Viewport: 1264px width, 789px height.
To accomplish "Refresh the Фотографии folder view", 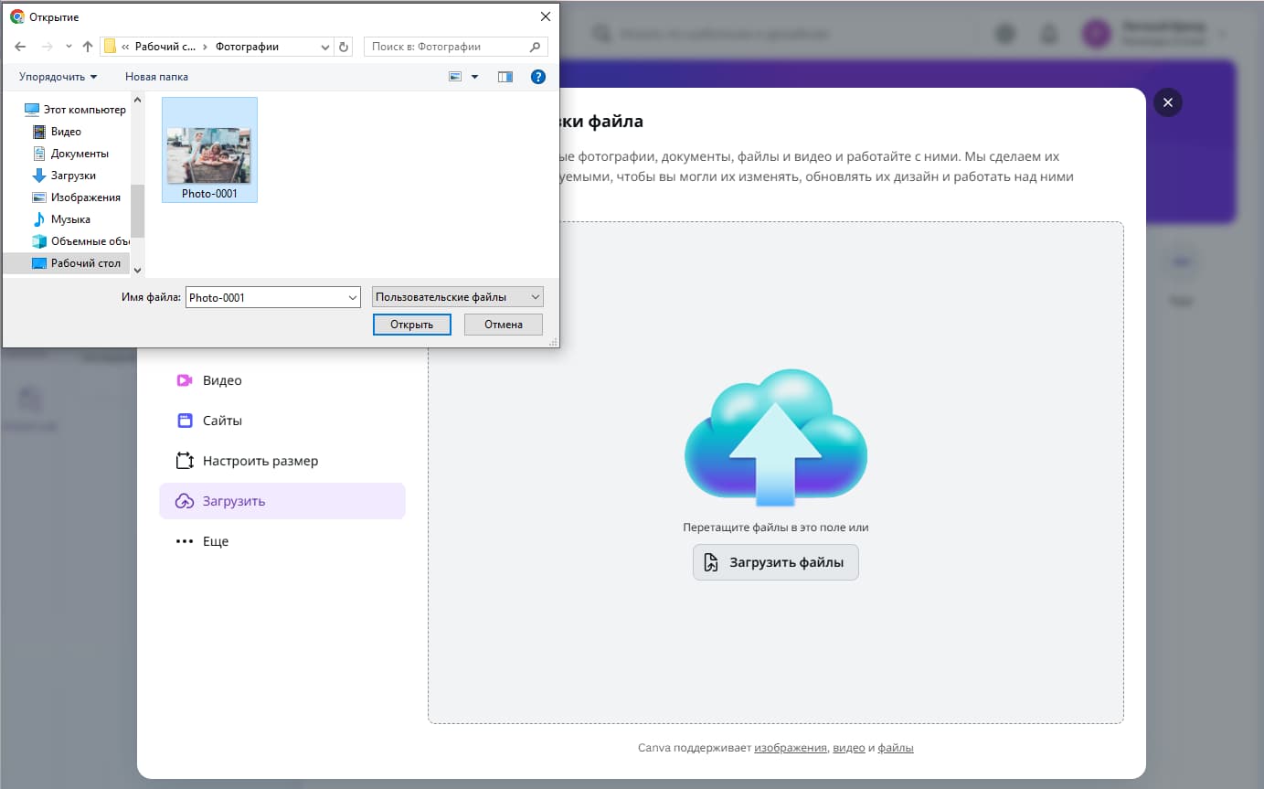I will pos(344,47).
